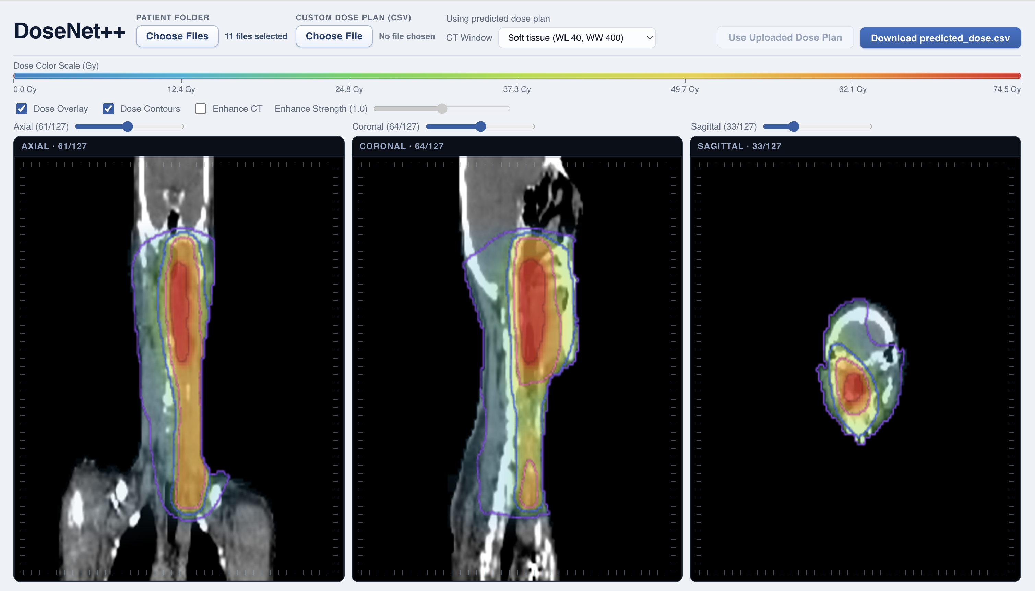Image resolution: width=1035 pixels, height=591 pixels.
Task: Enable the Enhance CT checkbox
Action: pyautogui.click(x=201, y=109)
